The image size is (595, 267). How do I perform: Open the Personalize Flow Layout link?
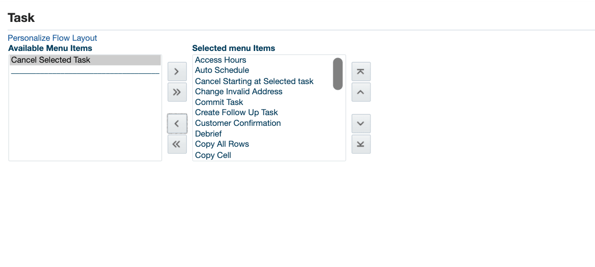tap(52, 38)
